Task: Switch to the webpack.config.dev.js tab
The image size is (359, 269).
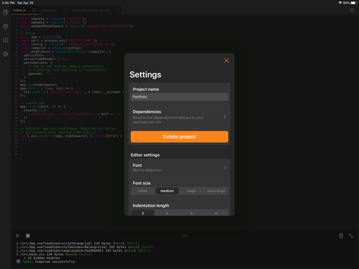Action: [x=90, y=10]
